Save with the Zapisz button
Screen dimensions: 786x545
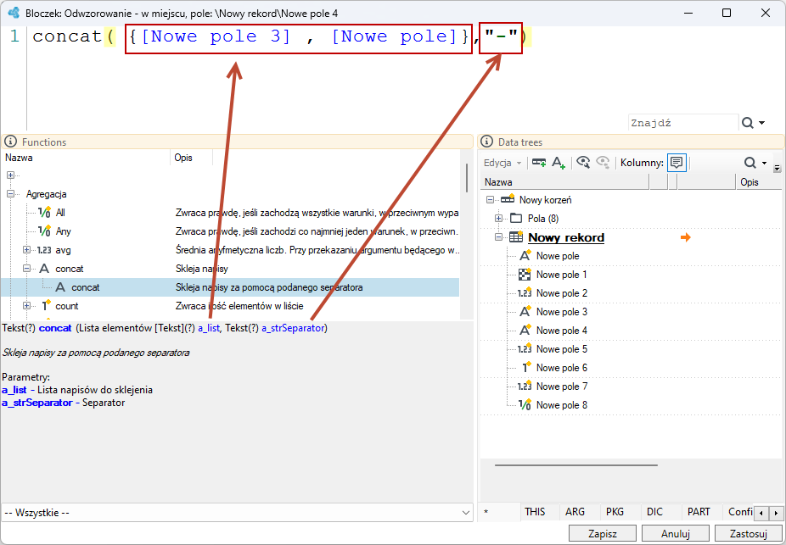(603, 532)
